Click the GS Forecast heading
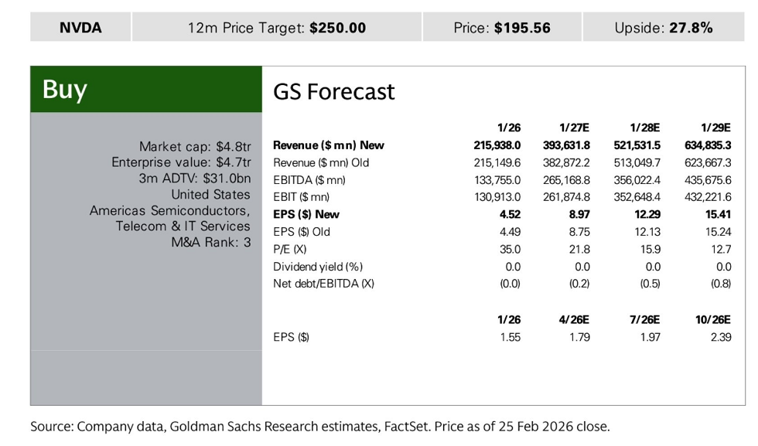The height and width of the screenshot is (446, 758). [x=333, y=92]
